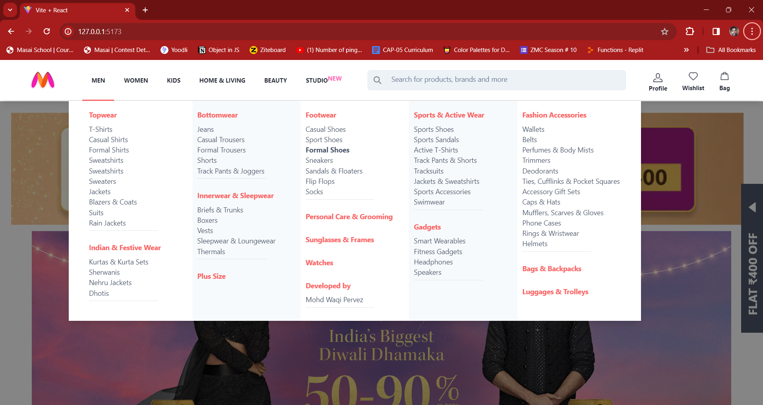
Task: Click the browser address bar URL
Action: (x=100, y=31)
